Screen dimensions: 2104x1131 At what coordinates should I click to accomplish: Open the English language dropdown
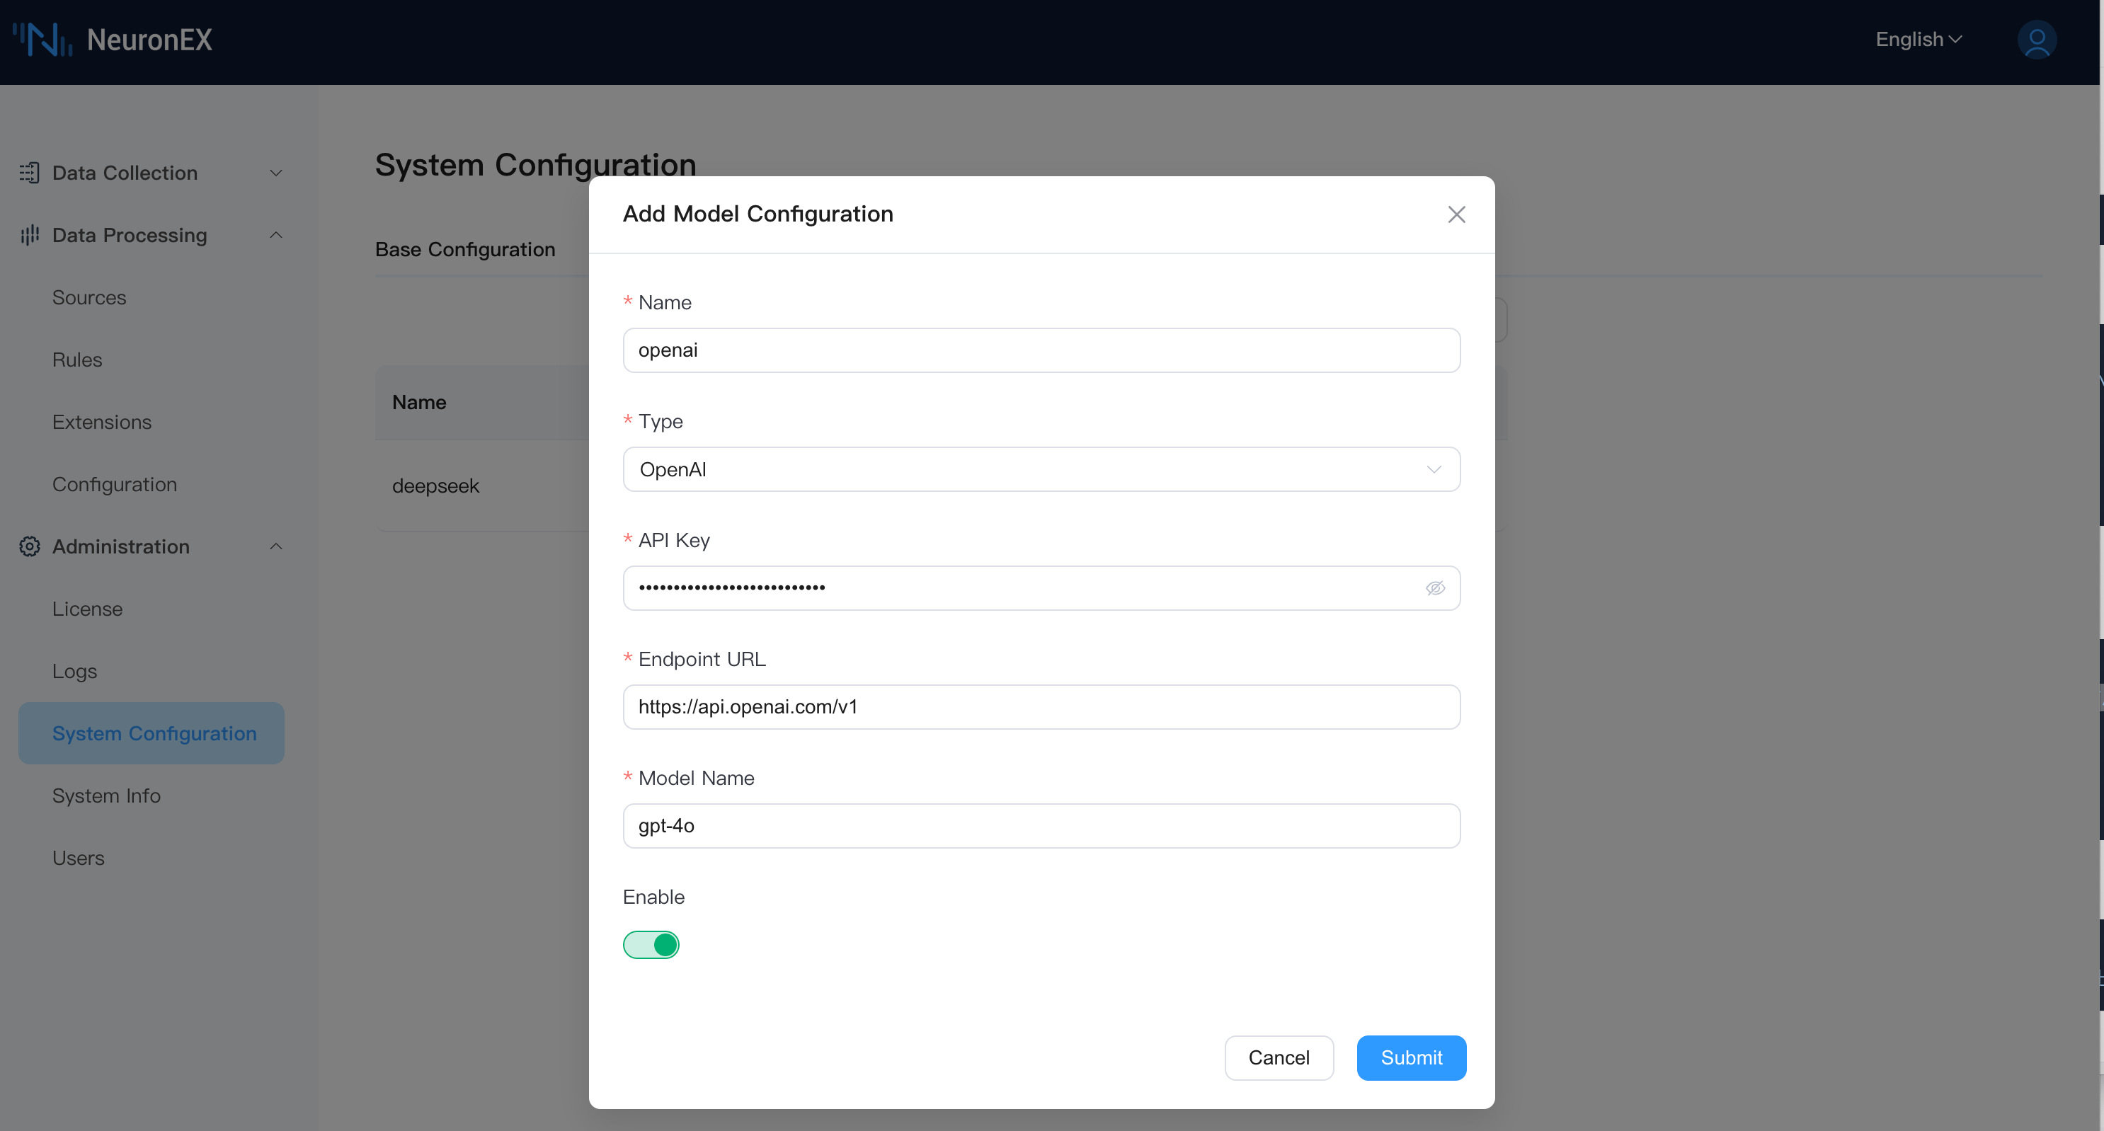[1918, 39]
